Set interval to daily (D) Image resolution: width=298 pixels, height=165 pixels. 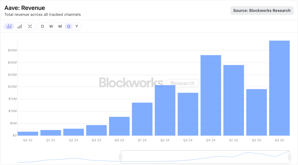click(42, 26)
